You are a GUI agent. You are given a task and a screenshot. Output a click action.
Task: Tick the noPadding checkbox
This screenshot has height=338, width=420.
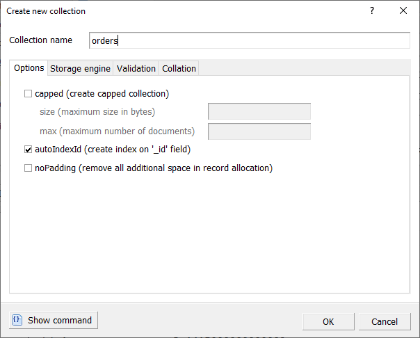tap(29, 168)
